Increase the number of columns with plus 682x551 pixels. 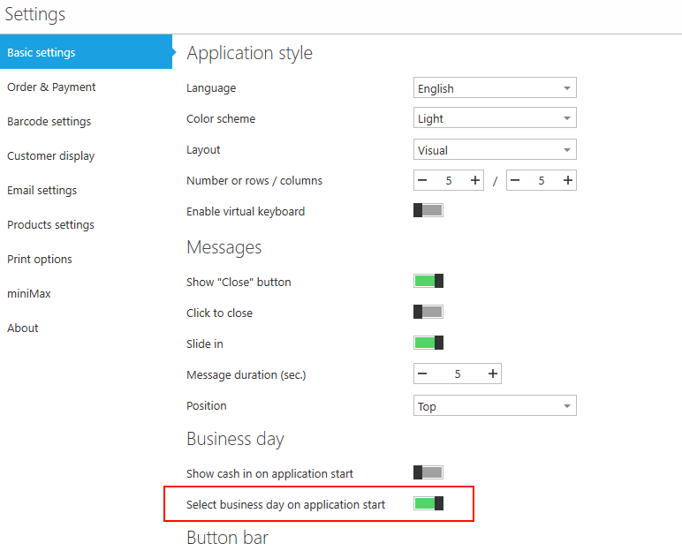[567, 180]
